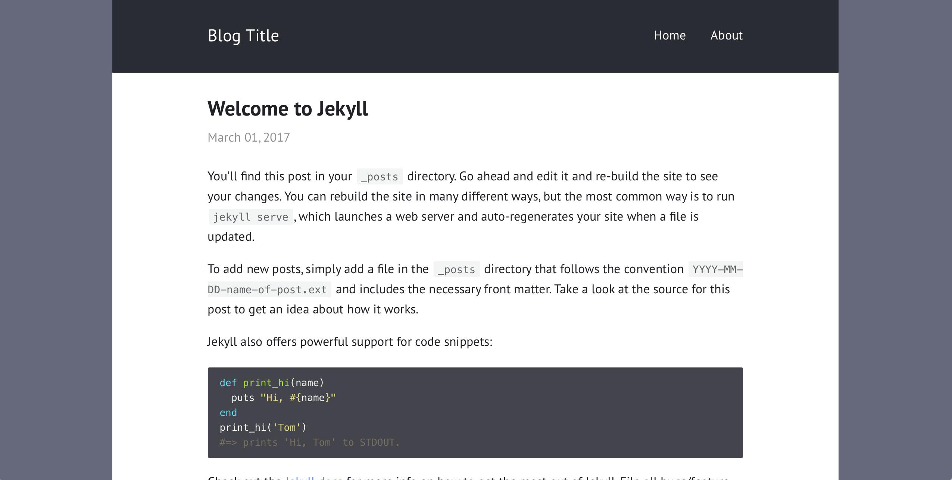Click _posts code in second paragraph
This screenshot has width=952, height=480.
tap(456, 269)
